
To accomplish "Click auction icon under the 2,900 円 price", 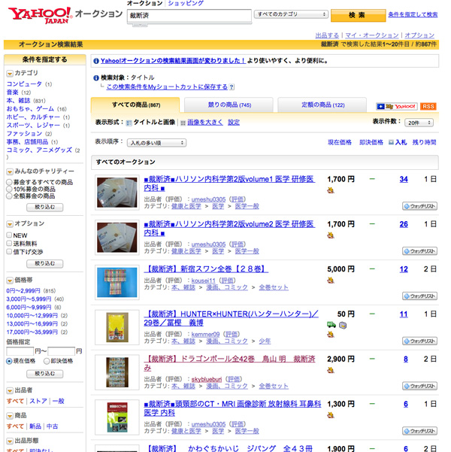I will [x=331, y=370].
